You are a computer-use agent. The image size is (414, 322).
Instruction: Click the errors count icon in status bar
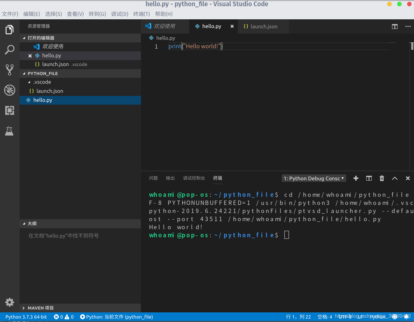[56, 317]
